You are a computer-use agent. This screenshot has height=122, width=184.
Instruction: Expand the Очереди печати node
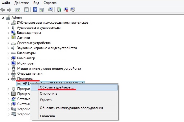click(x=8, y=74)
